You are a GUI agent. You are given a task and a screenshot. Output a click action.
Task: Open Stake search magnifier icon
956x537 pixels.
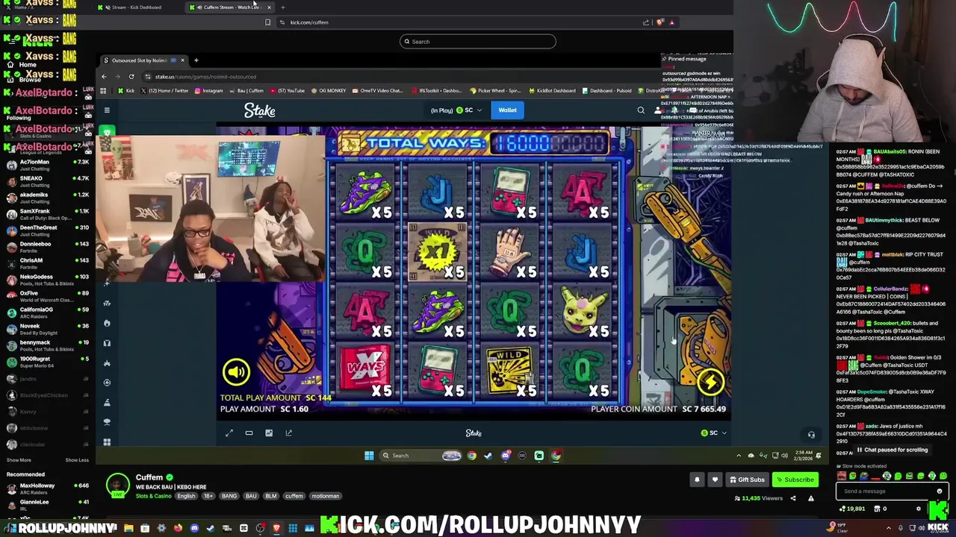pyautogui.click(x=641, y=110)
